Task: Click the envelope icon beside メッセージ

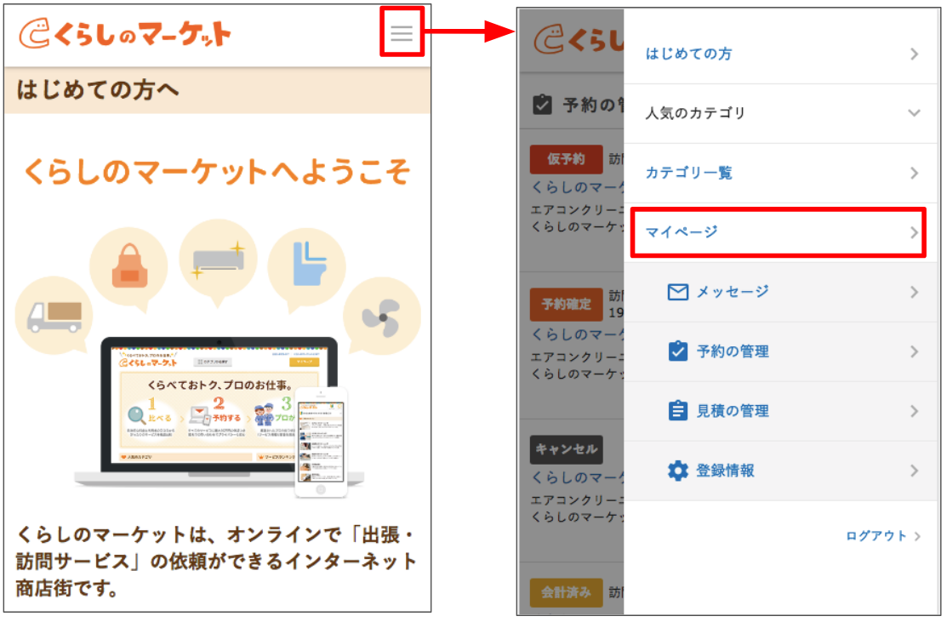Action: coord(677,292)
